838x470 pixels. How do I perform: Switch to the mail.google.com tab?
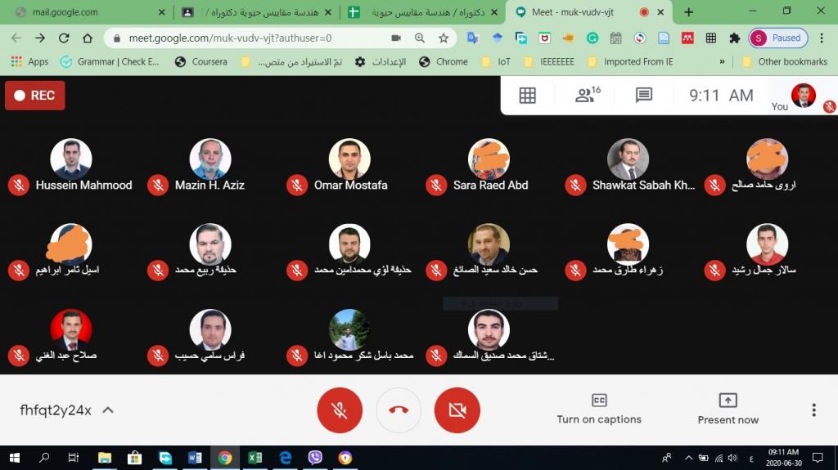(88, 12)
